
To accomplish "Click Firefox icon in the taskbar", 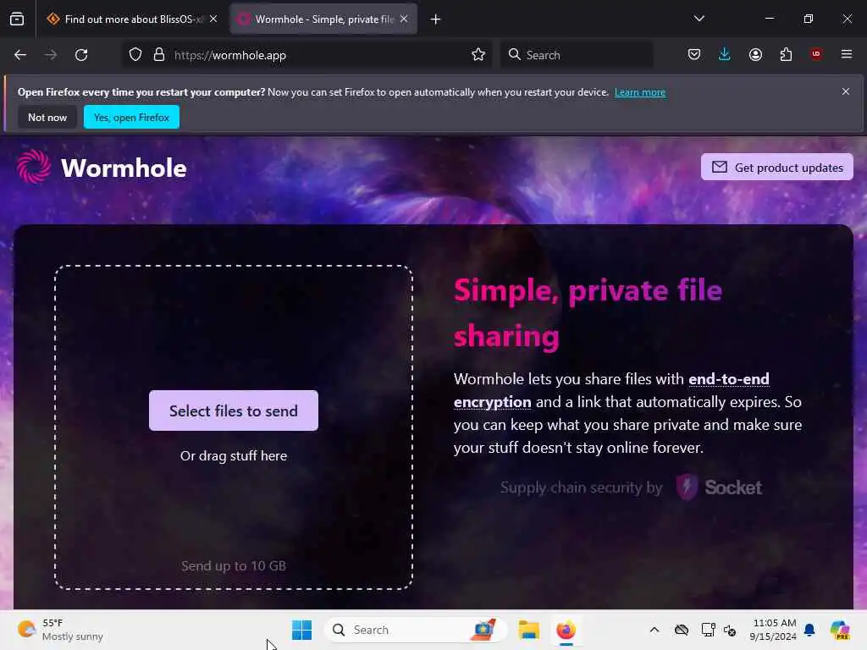I will [x=566, y=630].
